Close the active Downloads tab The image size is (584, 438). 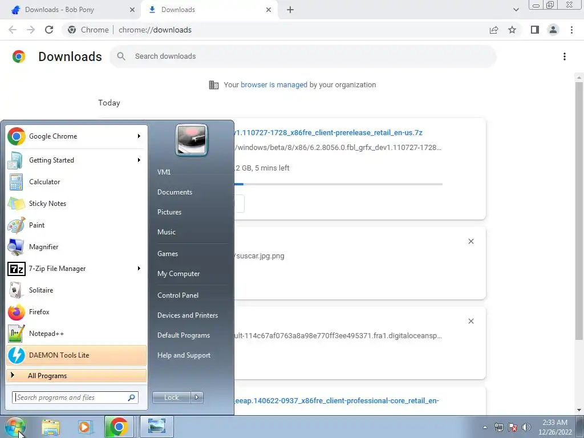(x=269, y=10)
